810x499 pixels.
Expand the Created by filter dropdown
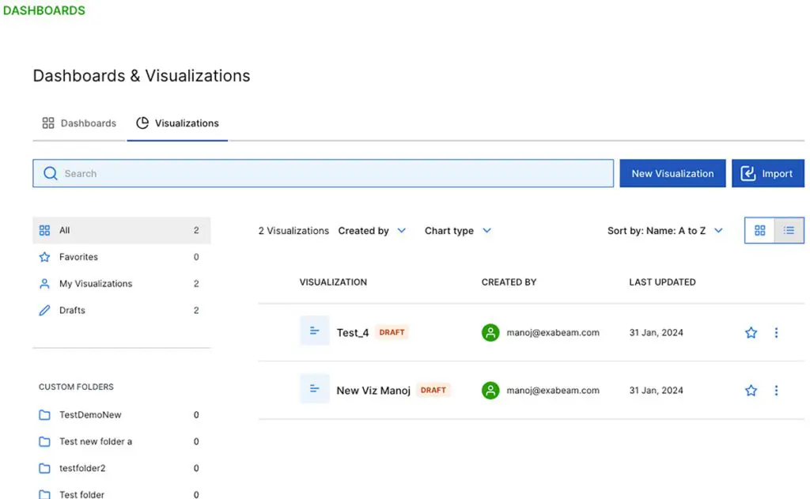372,231
